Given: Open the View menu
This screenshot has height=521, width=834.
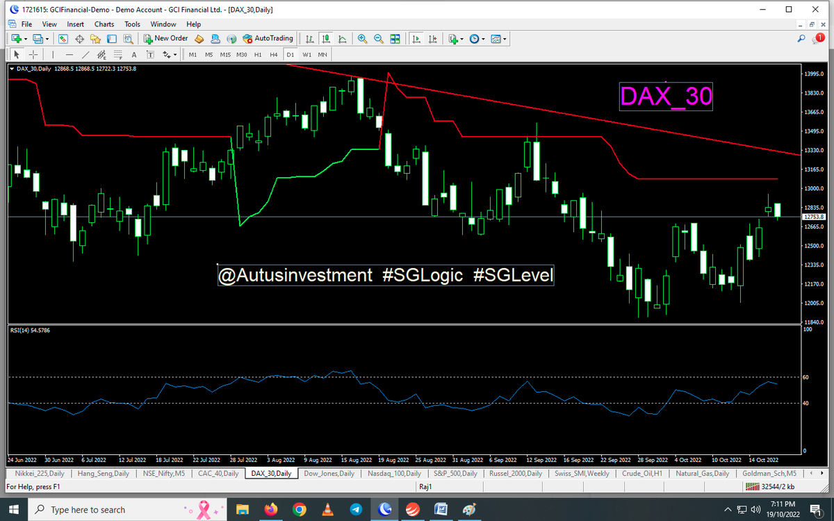Looking at the screenshot, I should click(x=49, y=24).
